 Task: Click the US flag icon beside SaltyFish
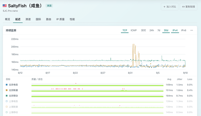[x=5, y=6]
